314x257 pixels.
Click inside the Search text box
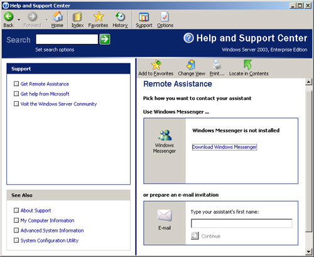[67, 40]
